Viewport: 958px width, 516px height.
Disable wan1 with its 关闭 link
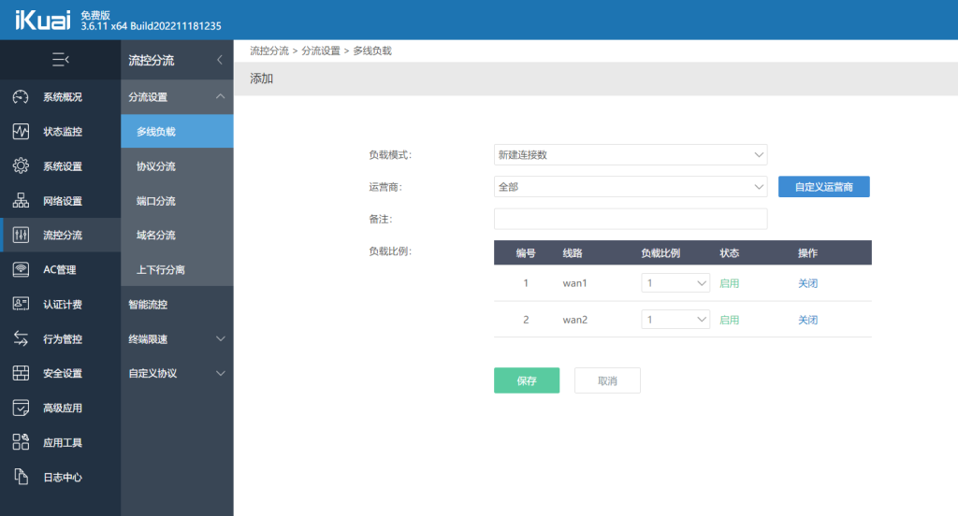pos(807,283)
